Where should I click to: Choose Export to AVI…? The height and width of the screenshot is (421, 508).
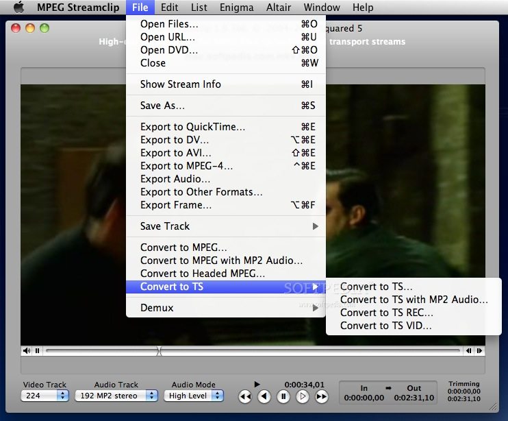pos(226,153)
